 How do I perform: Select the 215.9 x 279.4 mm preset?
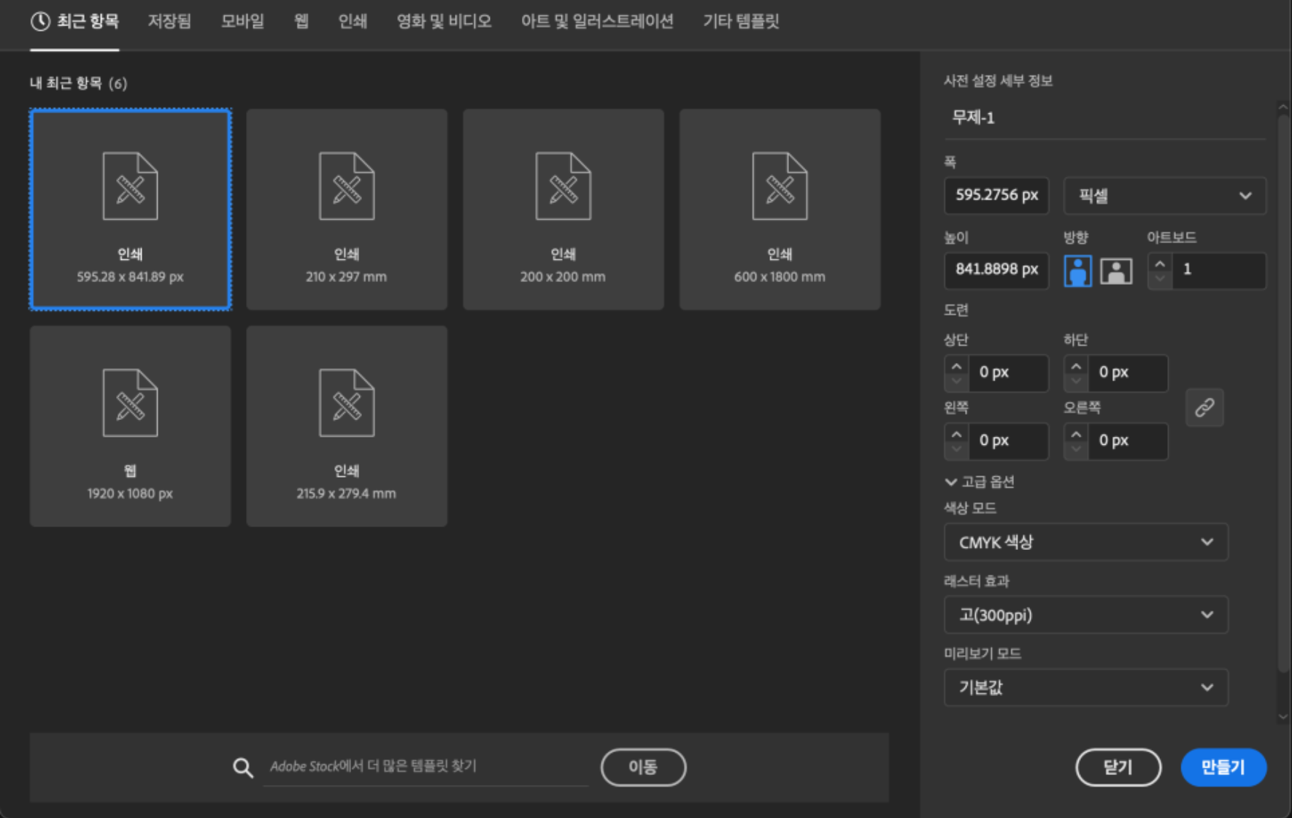(347, 427)
